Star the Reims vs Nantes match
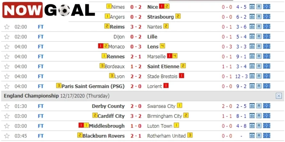Screen dimensions: 285x142 point(7,27)
